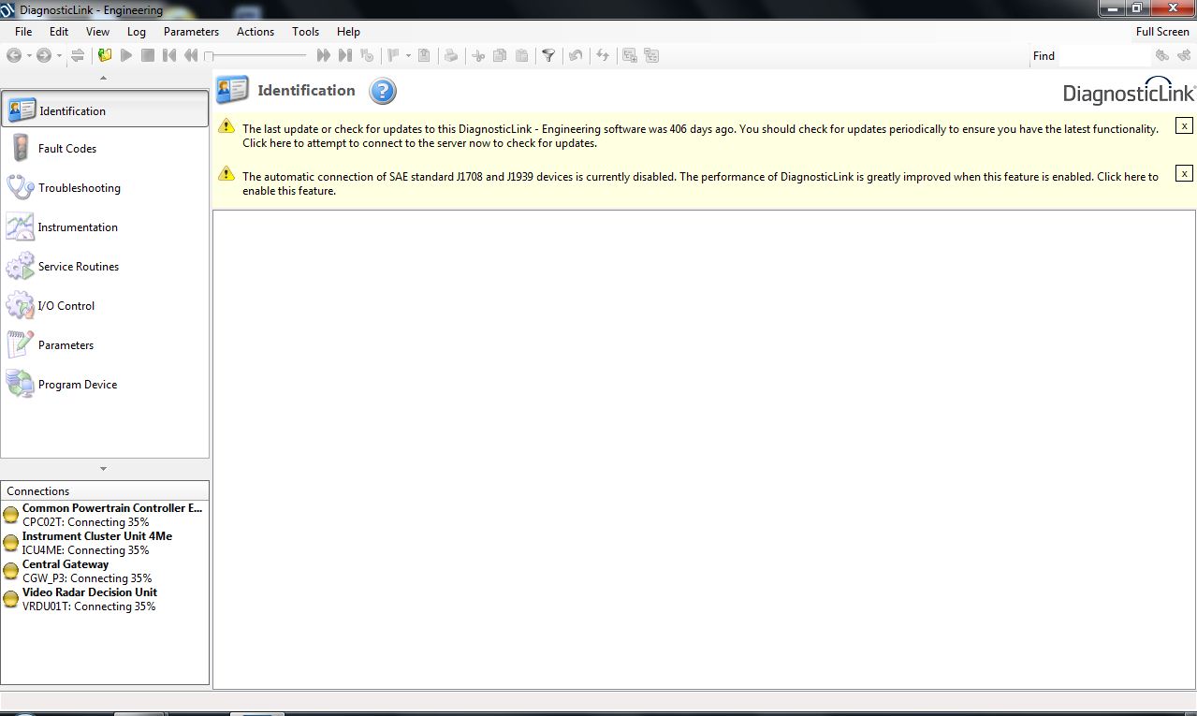Select the Identification panel in sidebar
This screenshot has width=1197, height=716.
105,110
